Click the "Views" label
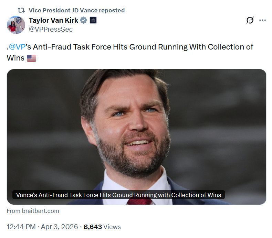 pos(112,227)
